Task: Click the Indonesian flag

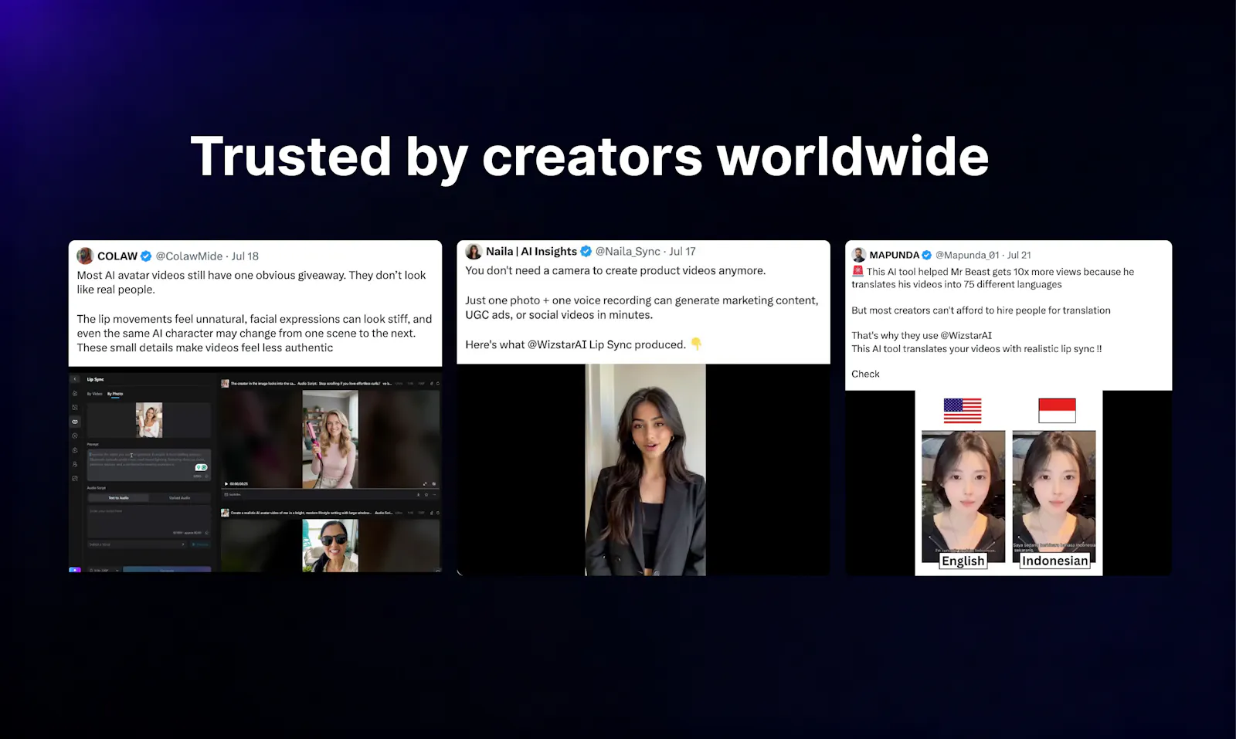Action: pos(1057,411)
